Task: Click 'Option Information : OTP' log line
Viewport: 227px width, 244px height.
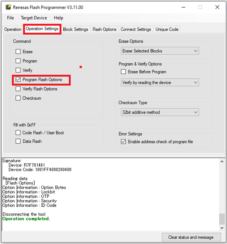Action: pyautogui.click(x=26, y=197)
